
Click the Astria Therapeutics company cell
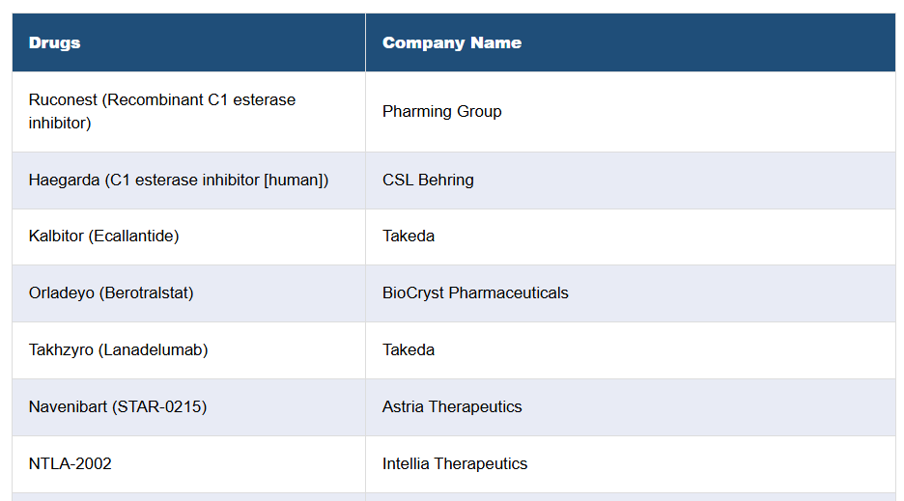tap(452, 406)
